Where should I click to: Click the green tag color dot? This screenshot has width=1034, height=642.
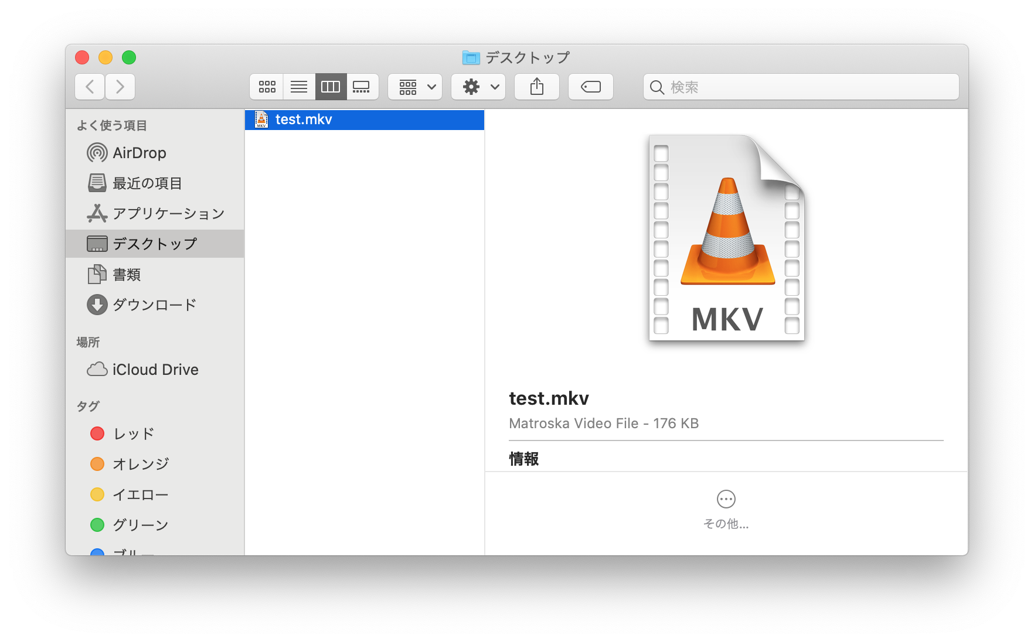click(x=97, y=525)
